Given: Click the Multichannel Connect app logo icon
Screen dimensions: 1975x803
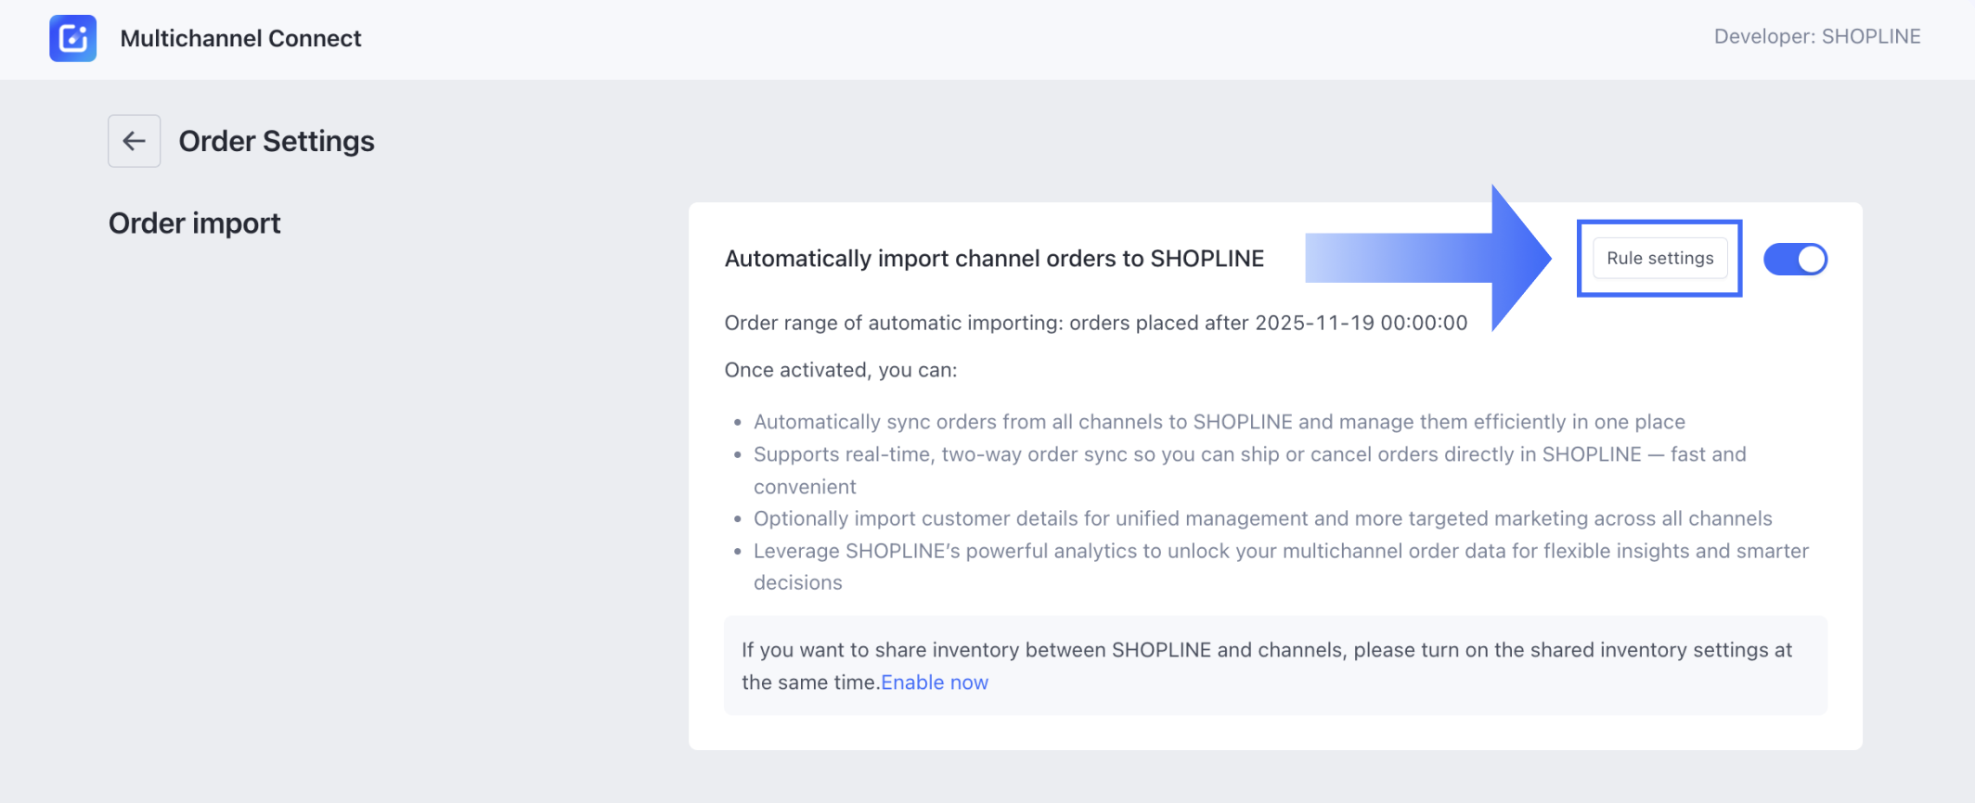Looking at the screenshot, I should coord(72,38).
